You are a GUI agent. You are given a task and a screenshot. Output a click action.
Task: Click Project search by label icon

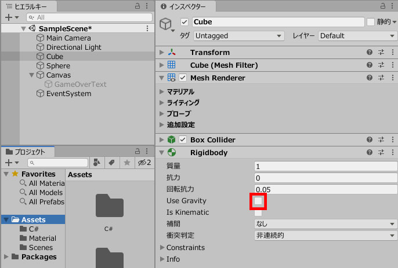[x=111, y=163]
